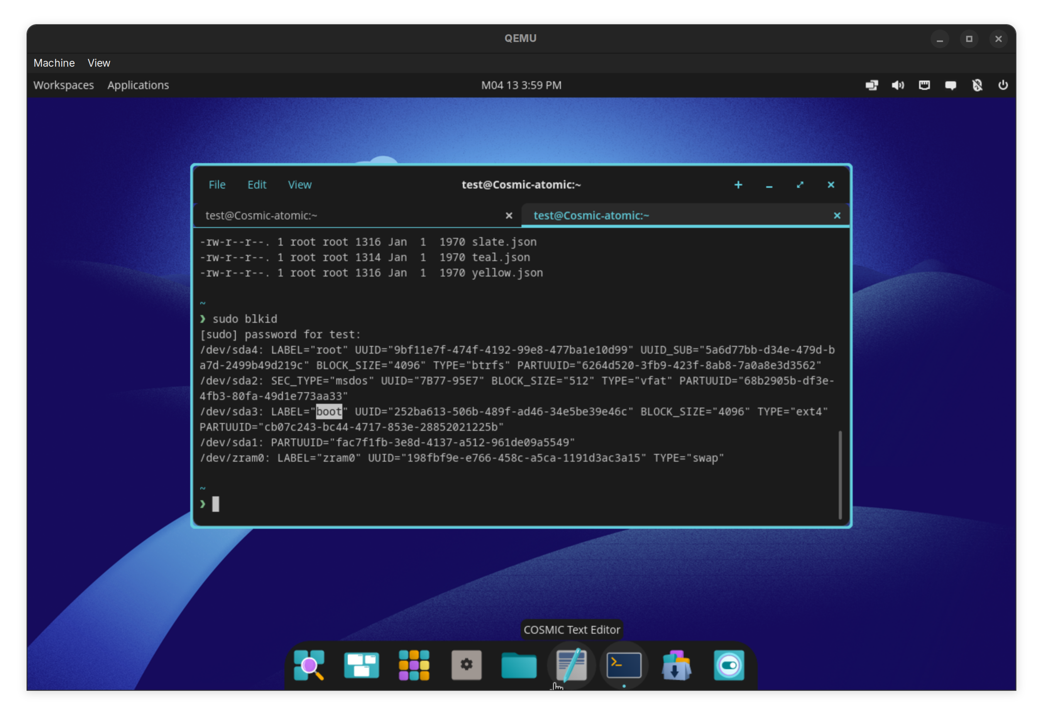This screenshot has width=1042, height=719.
Task: Open the sound volume panel applet
Action: (x=897, y=85)
